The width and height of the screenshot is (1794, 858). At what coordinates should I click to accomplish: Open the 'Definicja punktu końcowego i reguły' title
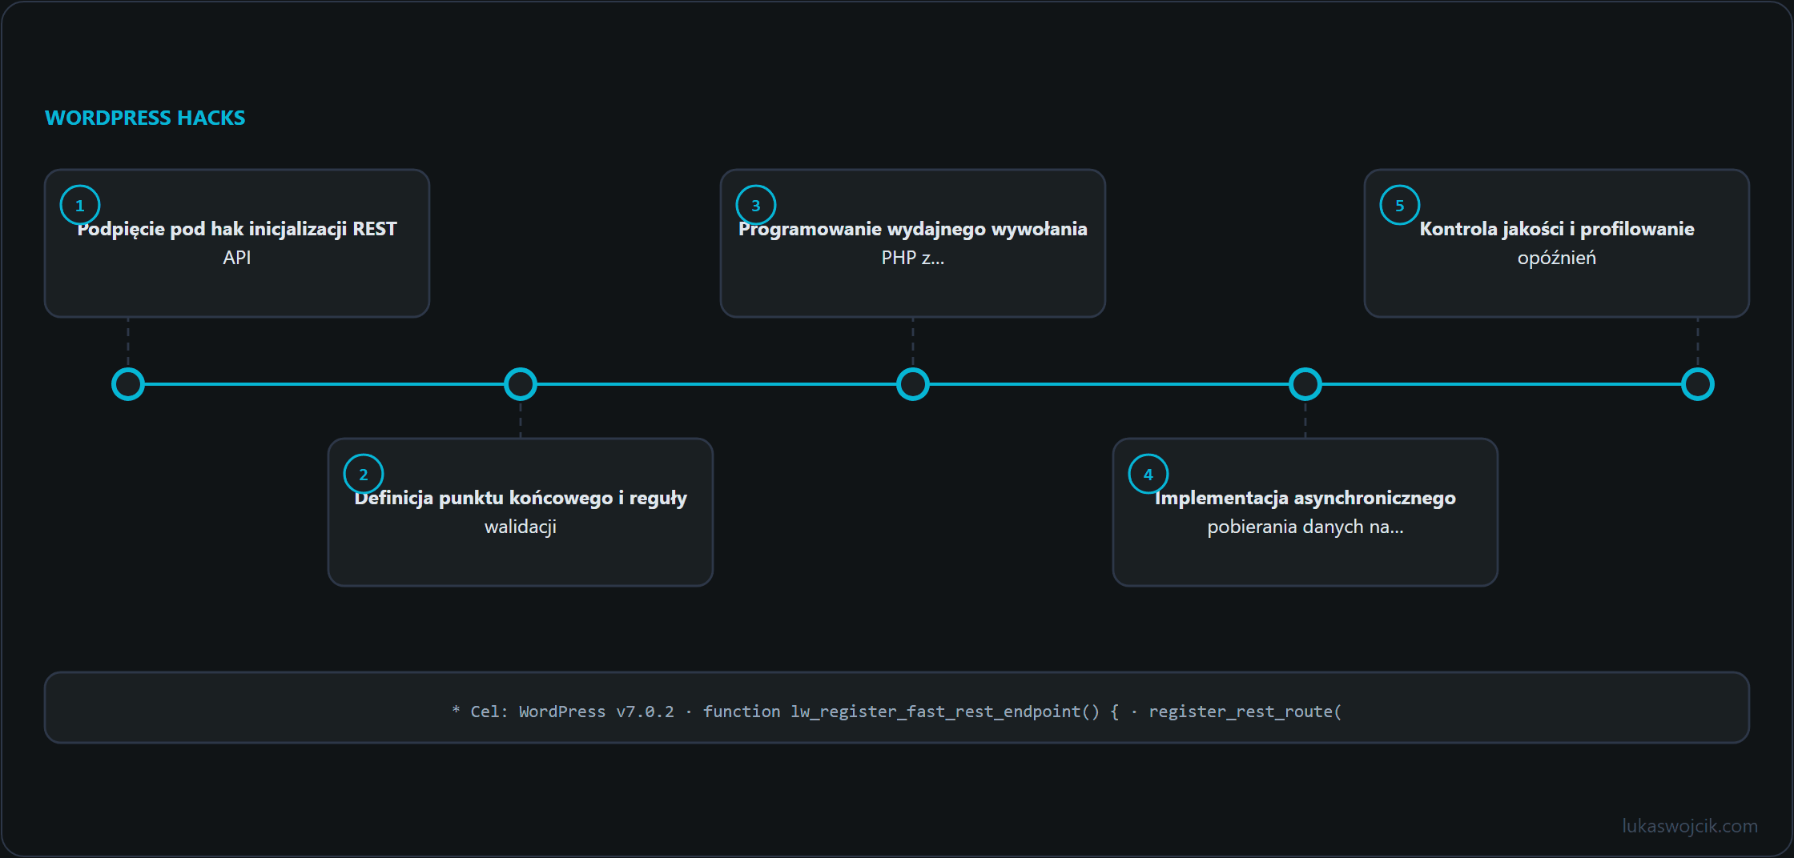(521, 498)
